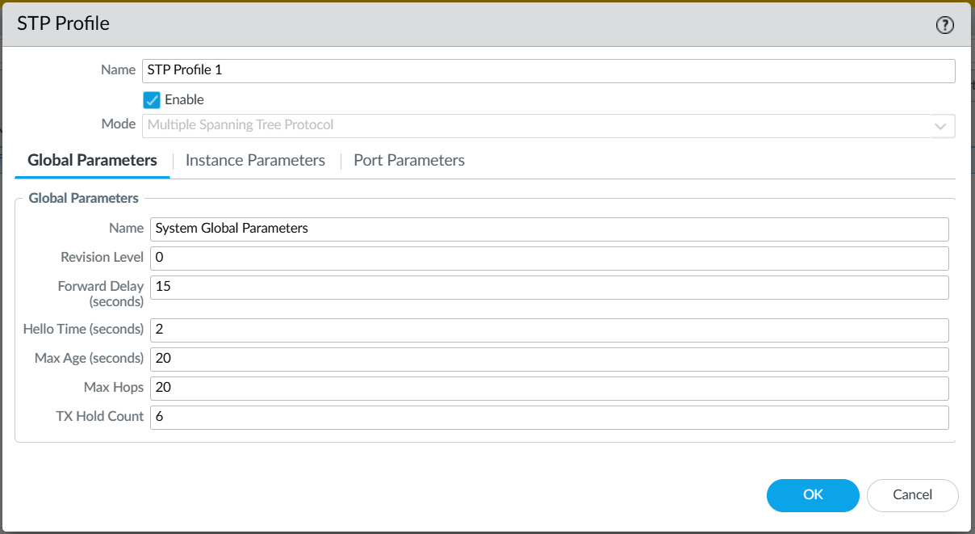Click the STP Profile dialog title bar
This screenshot has width=975, height=534.
tap(487, 24)
